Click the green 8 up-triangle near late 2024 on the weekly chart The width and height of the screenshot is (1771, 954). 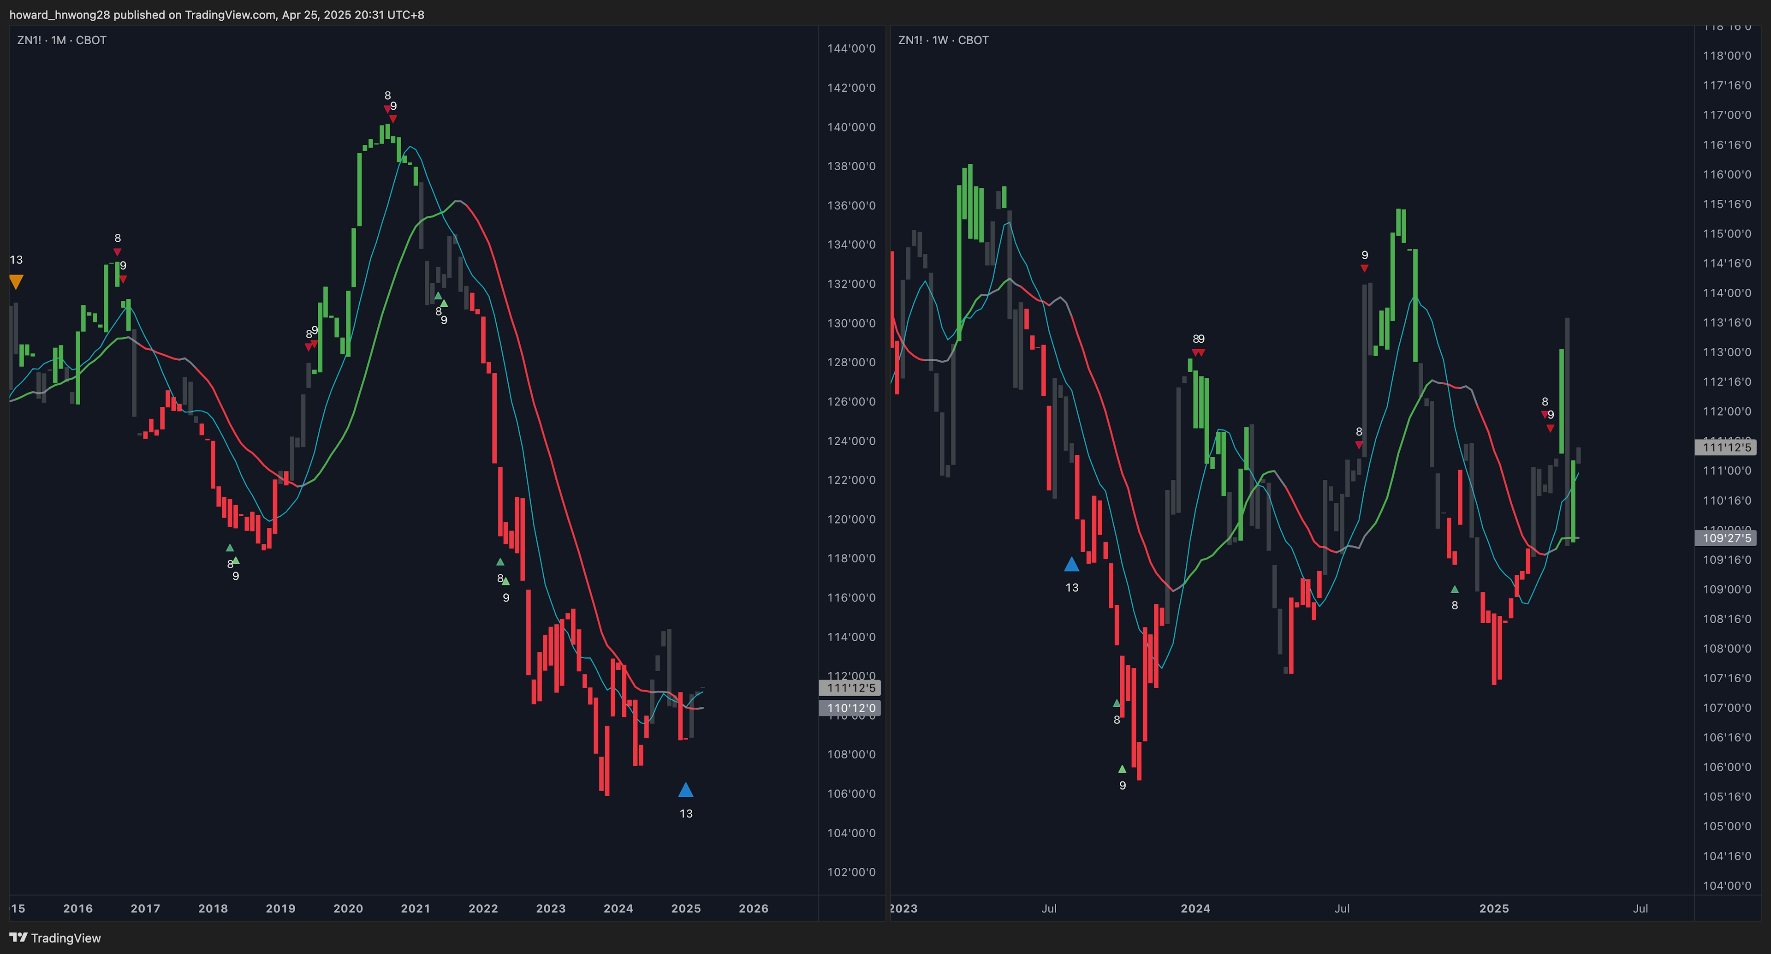pos(1454,590)
